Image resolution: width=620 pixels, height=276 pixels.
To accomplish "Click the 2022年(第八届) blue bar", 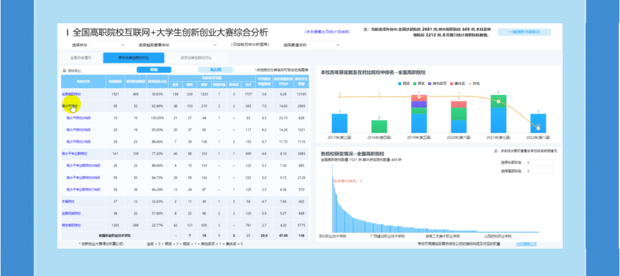I will tap(538, 123).
